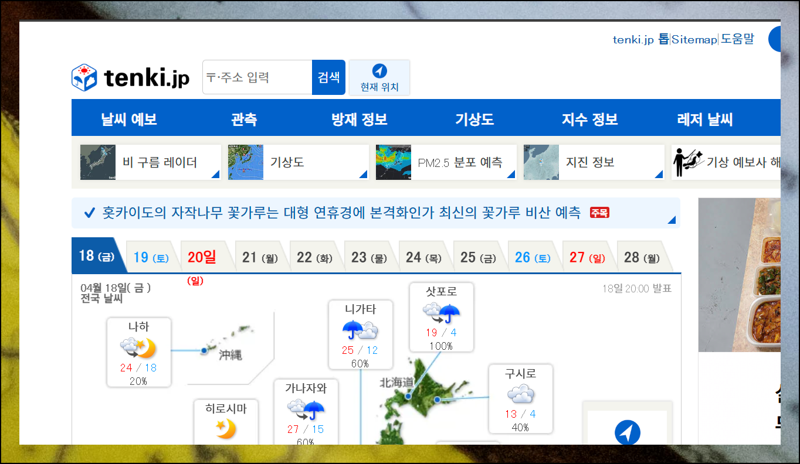The height and width of the screenshot is (464, 800).
Task: Focus the 〒·주소 입력 search field
Action: pyautogui.click(x=257, y=77)
